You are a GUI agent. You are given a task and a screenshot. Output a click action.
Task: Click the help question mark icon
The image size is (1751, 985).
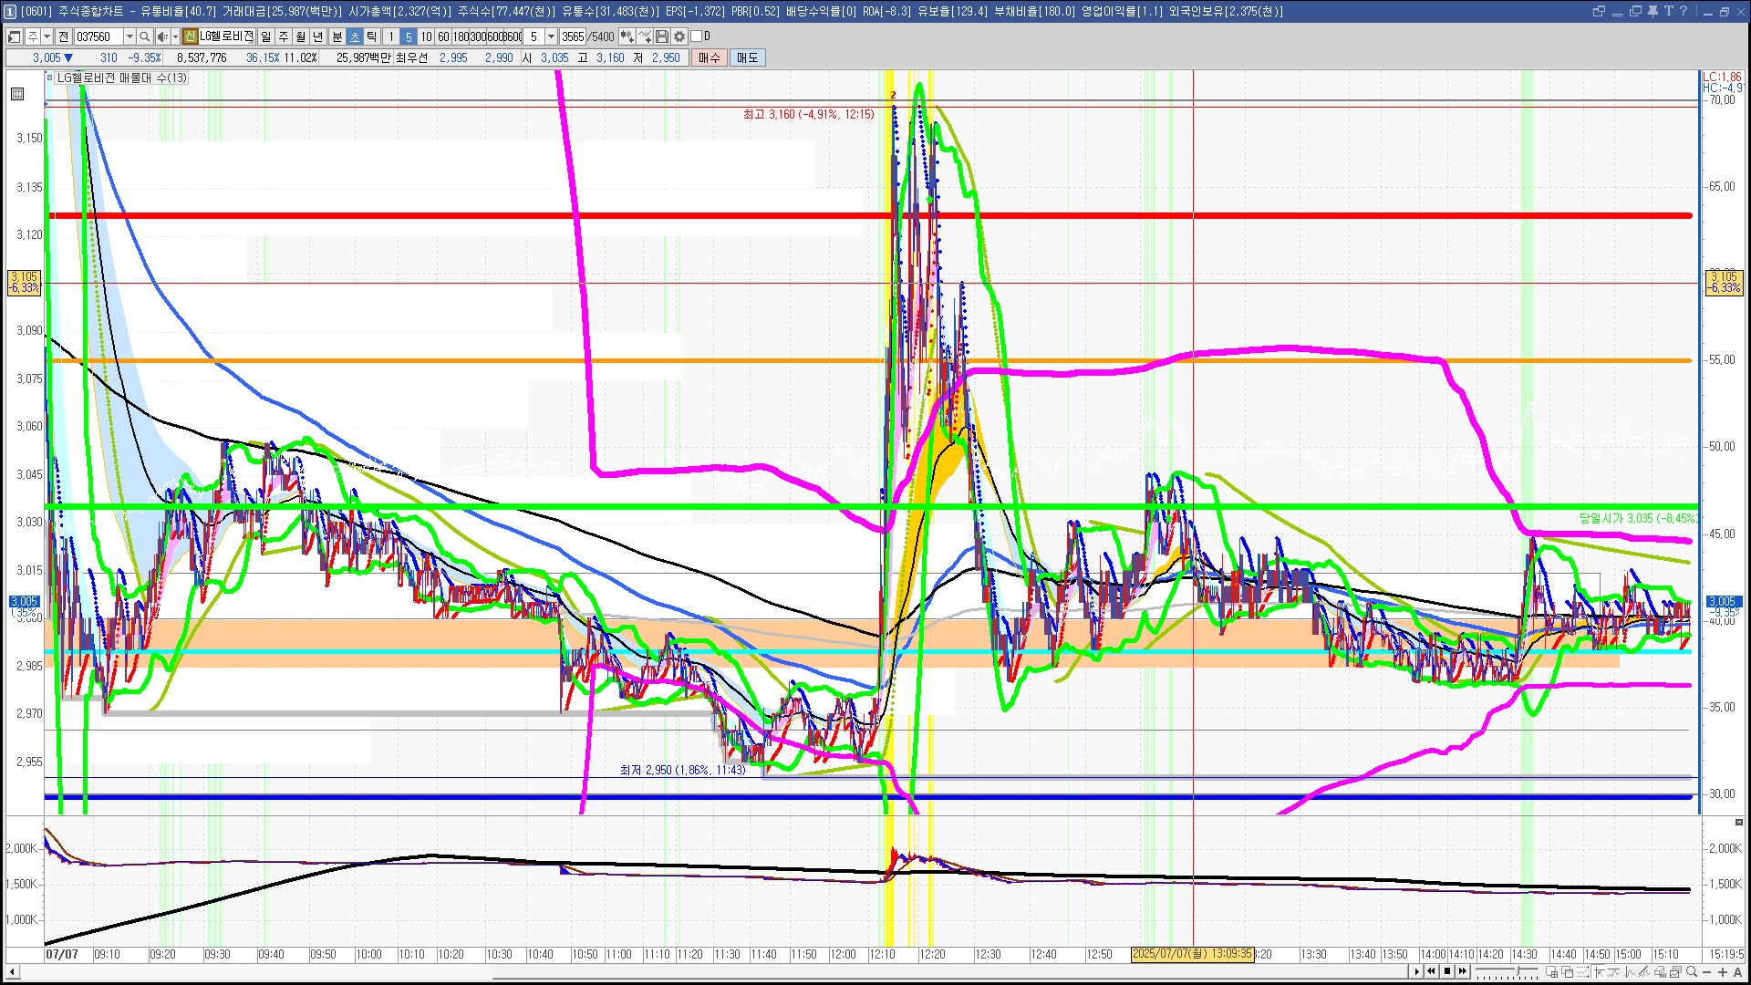point(1684,11)
